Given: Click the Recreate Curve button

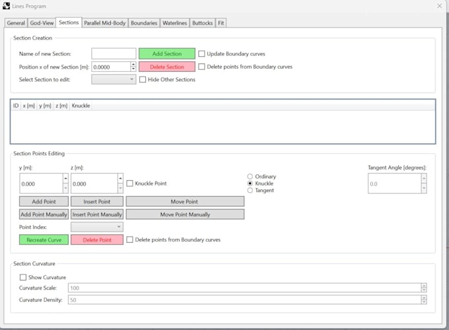Looking at the screenshot, I should point(44,240).
